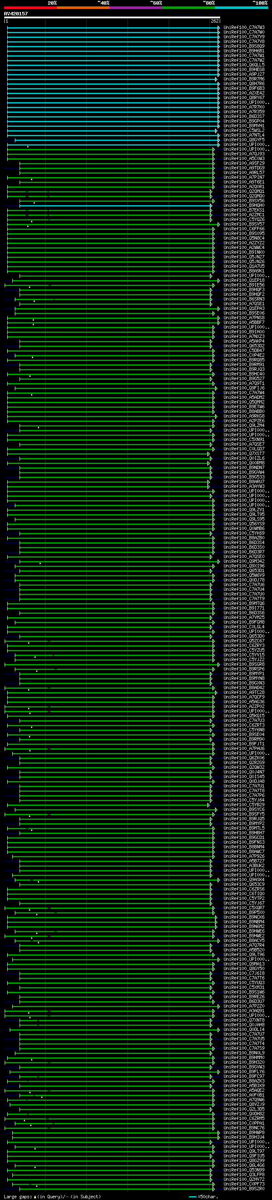Click query end position 262

coord(215,21)
